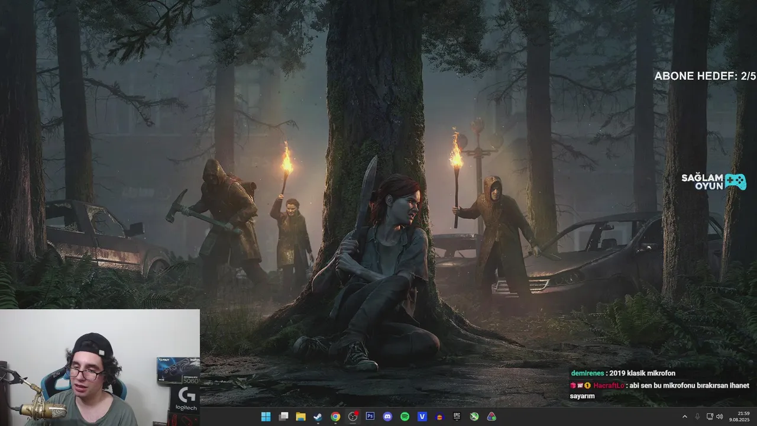Click the ABONE HEDEF: 2/5 overlay text
The width and height of the screenshot is (757, 426).
[x=705, y=76]
